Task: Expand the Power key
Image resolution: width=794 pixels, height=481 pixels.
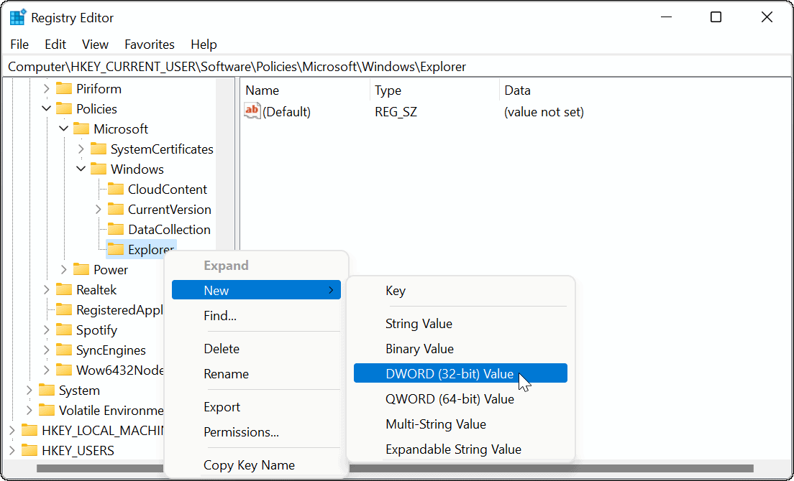Action: coord(64,269)
